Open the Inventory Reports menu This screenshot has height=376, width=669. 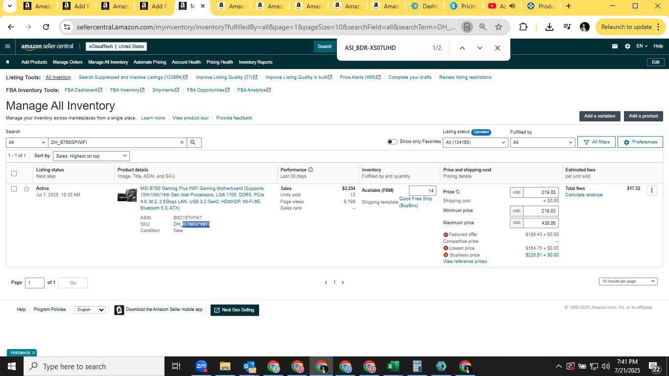coord(256,62)
